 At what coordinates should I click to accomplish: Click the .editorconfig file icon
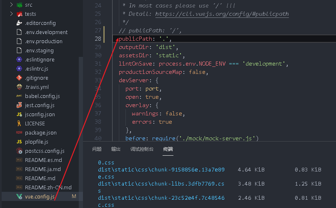[x=19, y=23]
